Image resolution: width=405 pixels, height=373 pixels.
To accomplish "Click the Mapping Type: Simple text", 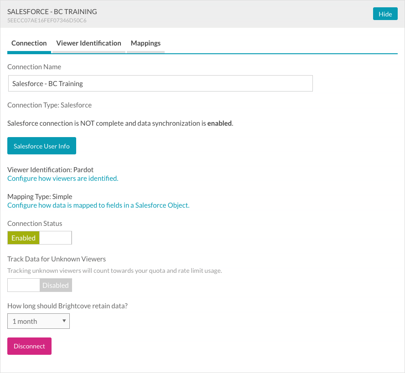I will pyautogui.click(x=40, y=197).
